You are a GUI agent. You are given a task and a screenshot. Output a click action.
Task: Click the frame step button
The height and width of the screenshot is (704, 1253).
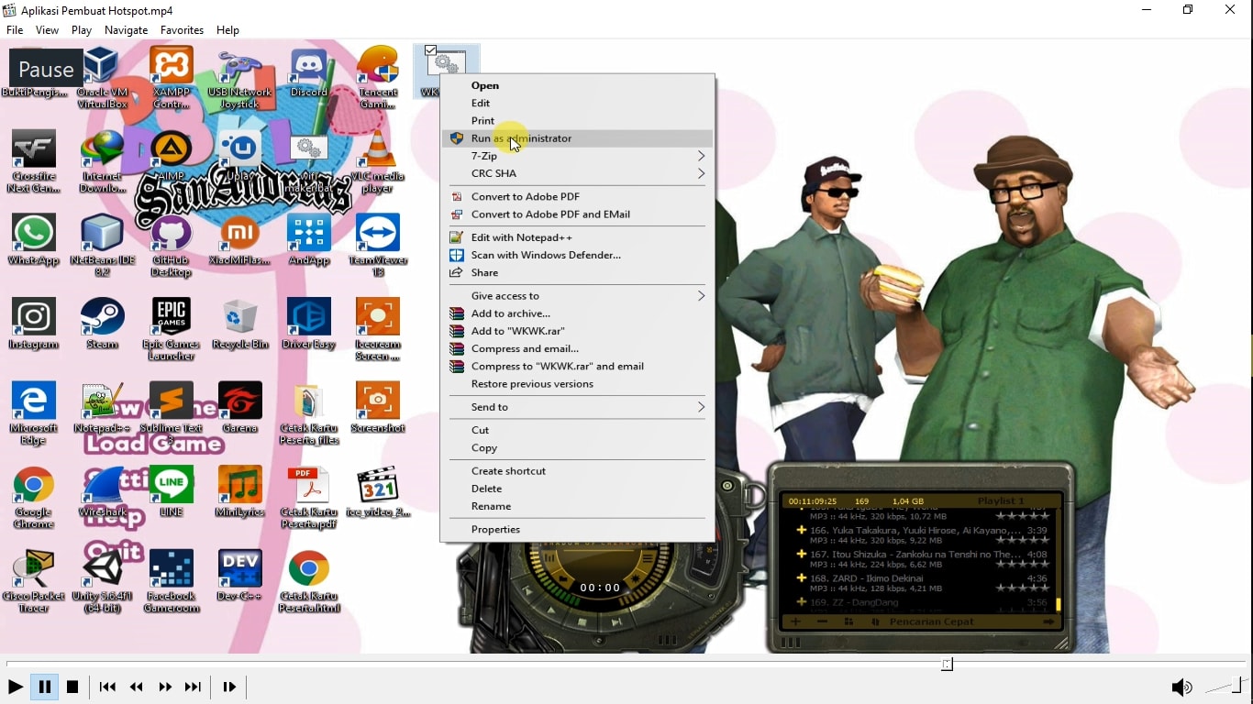229,687
